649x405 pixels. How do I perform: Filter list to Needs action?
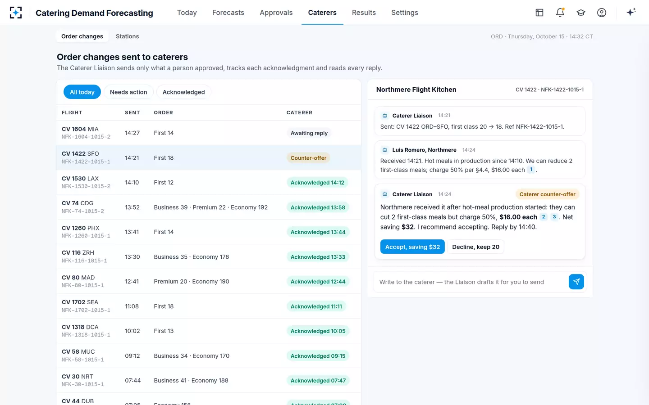pos(128,92)
